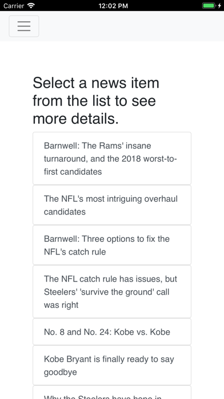The height and width of the screenshot is (399, 224).
Task: Open the Rams' insane turnaround article
Action: (112, 159)
